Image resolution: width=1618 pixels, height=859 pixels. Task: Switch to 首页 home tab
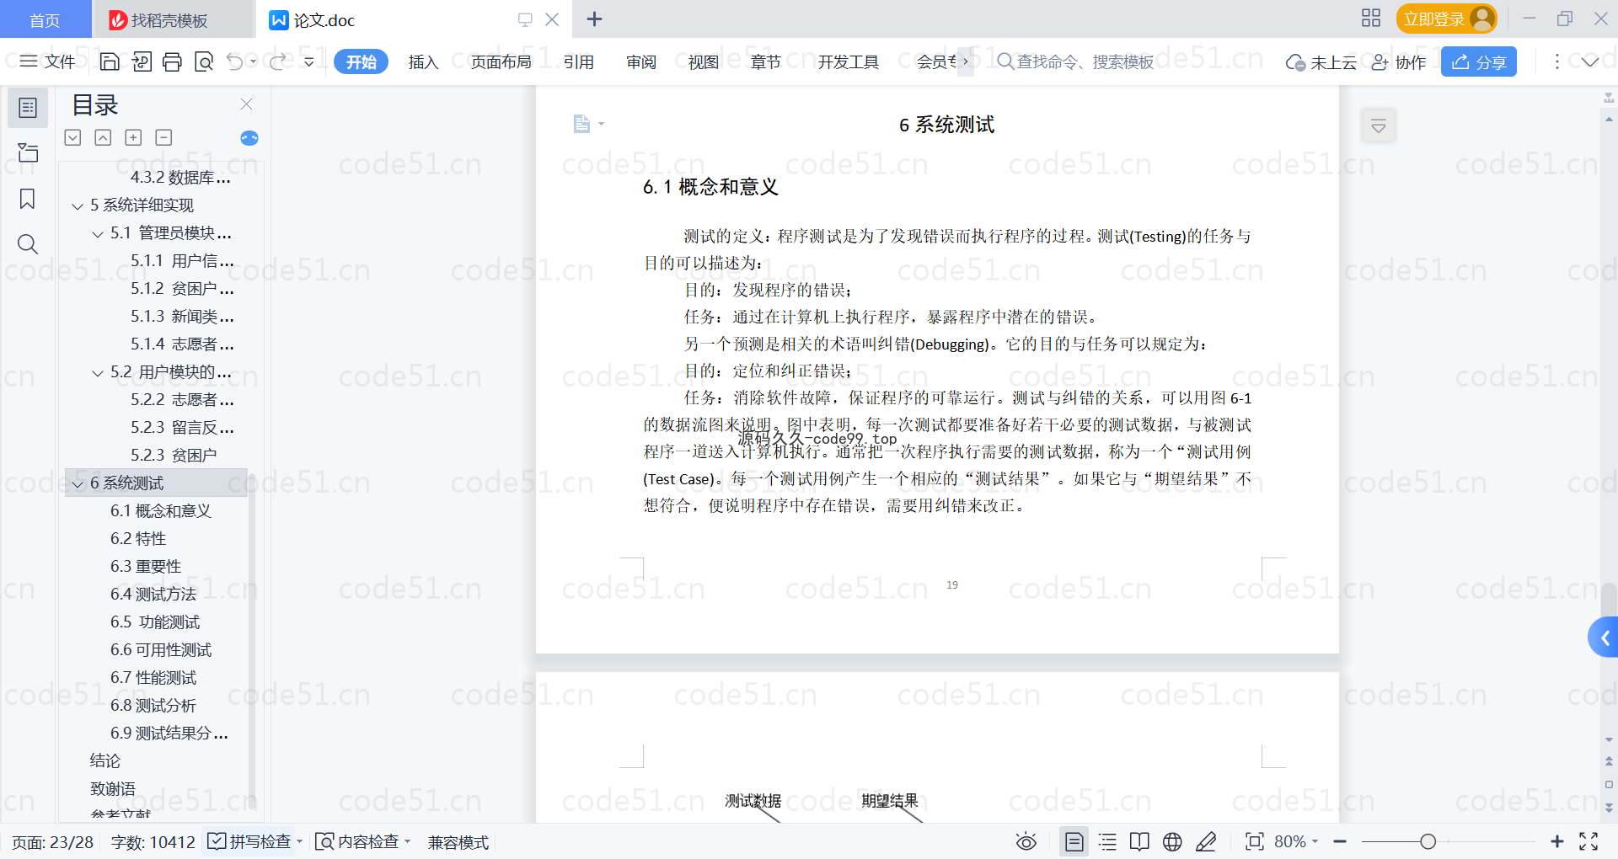point(46,19)
